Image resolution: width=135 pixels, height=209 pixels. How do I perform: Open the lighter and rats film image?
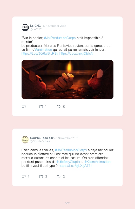tap(67, 80)
